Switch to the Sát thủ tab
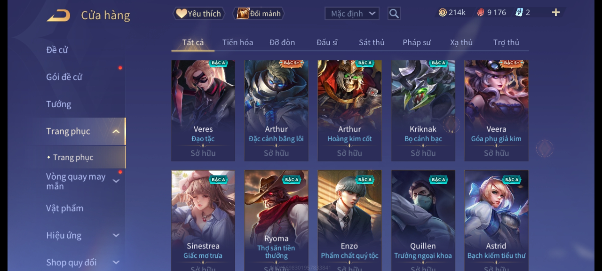602x271 pixels. pyautogui.click(x=371, y=42)
